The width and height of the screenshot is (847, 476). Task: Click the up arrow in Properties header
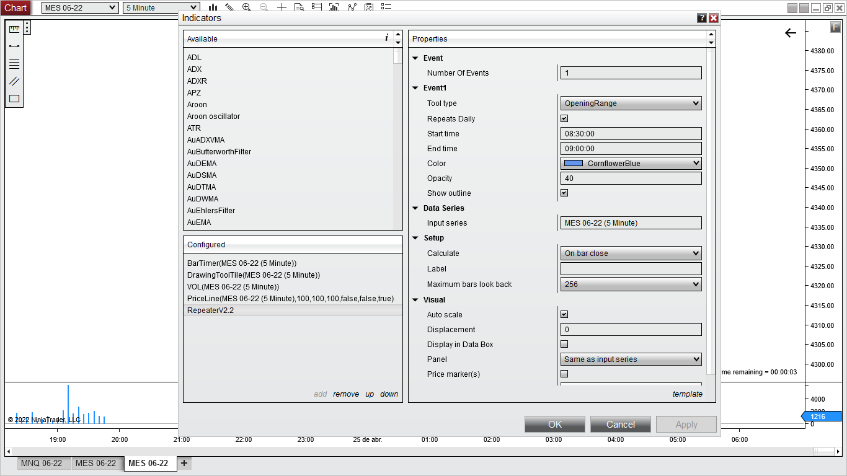pos(711,35)
